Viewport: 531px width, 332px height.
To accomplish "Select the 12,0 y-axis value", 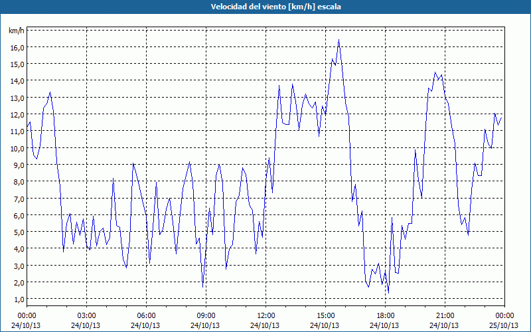I will (18, 114).
